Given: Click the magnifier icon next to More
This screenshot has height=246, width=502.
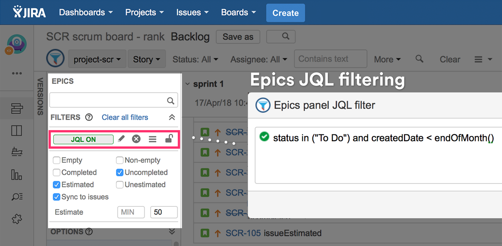Looking at the screenshot, I should pos(419,59).
